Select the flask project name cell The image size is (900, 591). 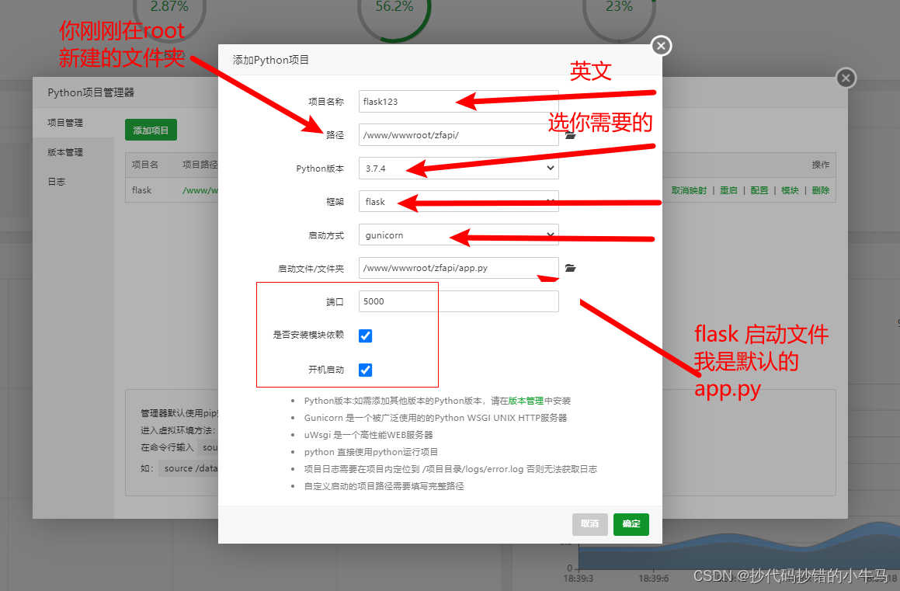pyautogui.click(x=142, y=190)
